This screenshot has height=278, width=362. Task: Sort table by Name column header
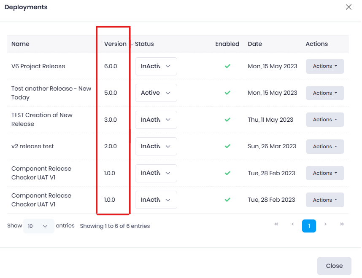point(20,44)
